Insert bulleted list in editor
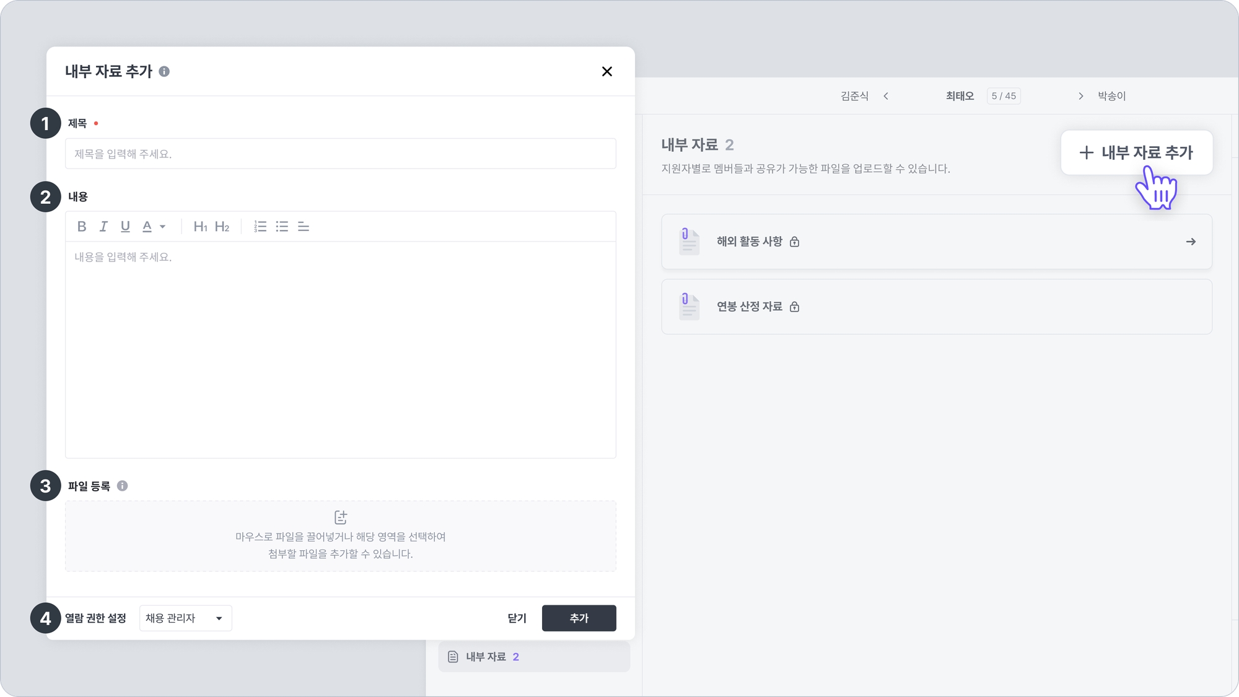 [282, 226]
